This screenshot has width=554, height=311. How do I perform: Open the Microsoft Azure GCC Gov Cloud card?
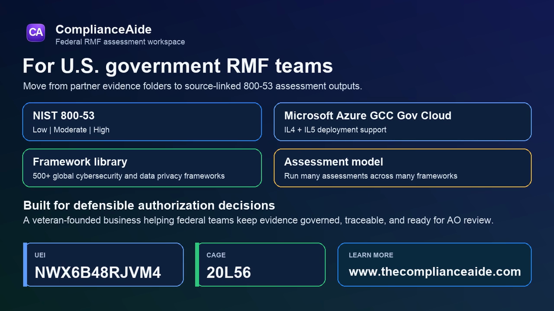403,122
